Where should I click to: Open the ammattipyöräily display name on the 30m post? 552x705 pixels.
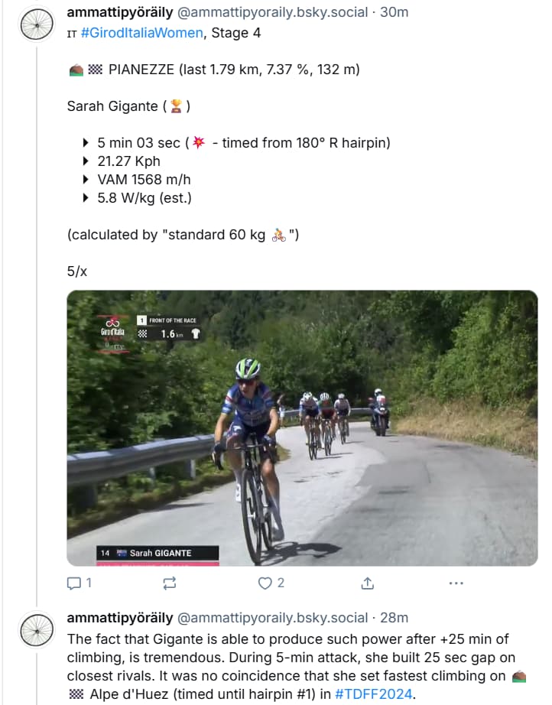point(120,12)
